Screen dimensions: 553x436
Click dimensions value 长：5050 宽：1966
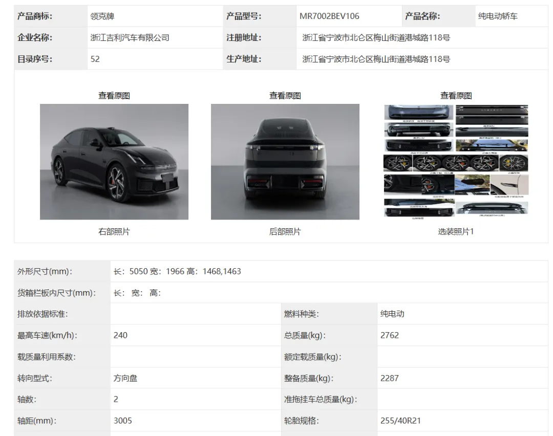pyautogui.click(x=148, y=271)
